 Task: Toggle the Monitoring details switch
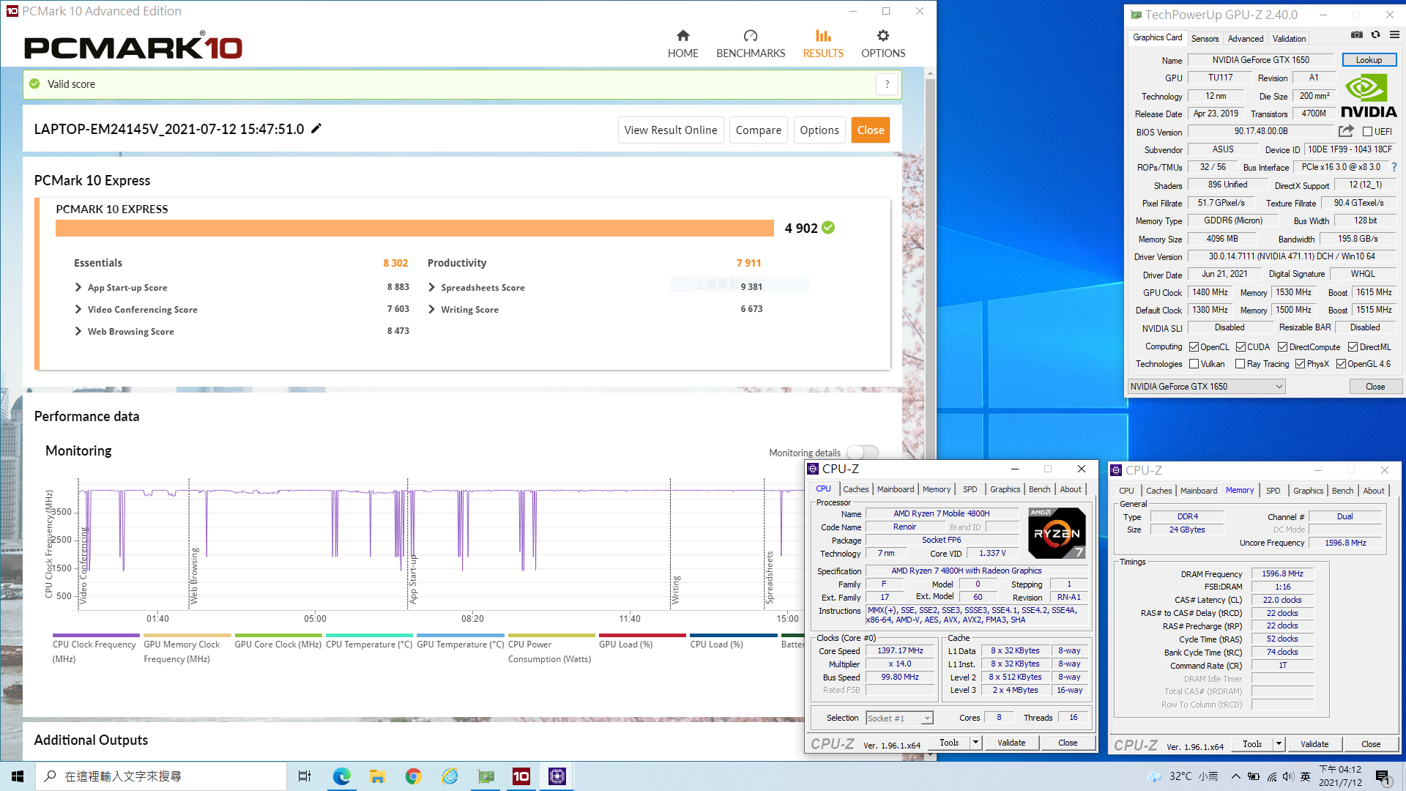pyautogui.click(x=862, y=453)
